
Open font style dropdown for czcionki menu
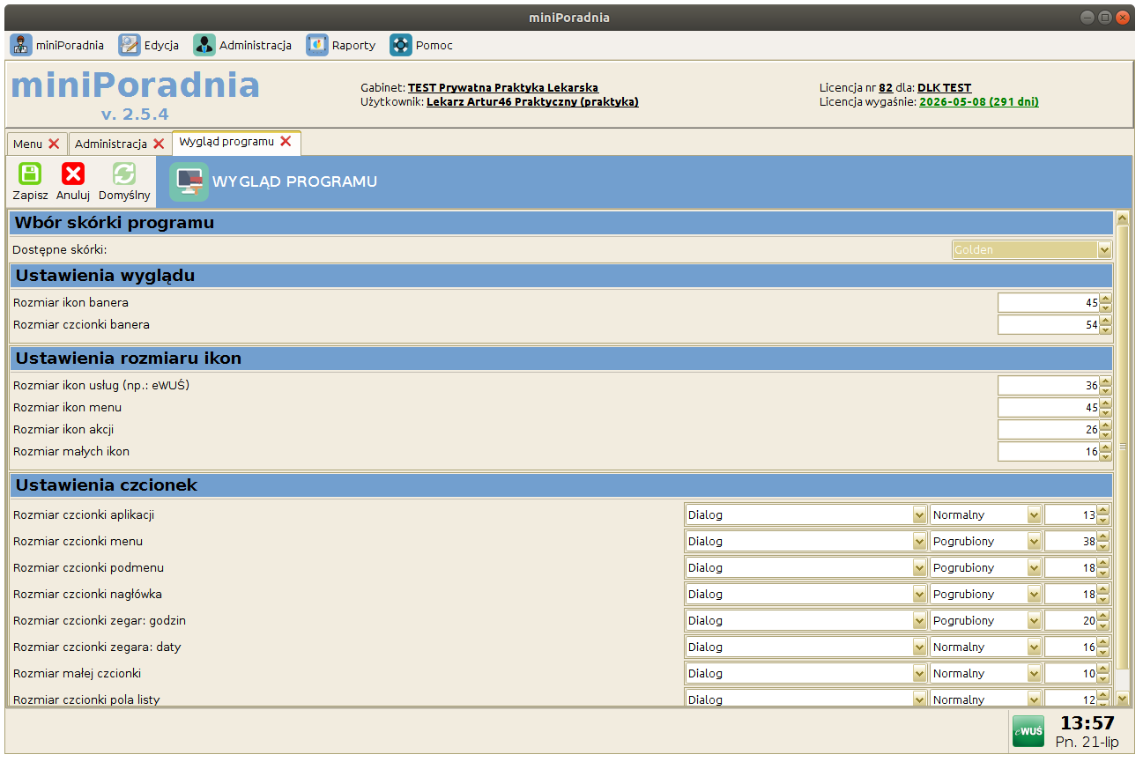tap(1034, 542)
